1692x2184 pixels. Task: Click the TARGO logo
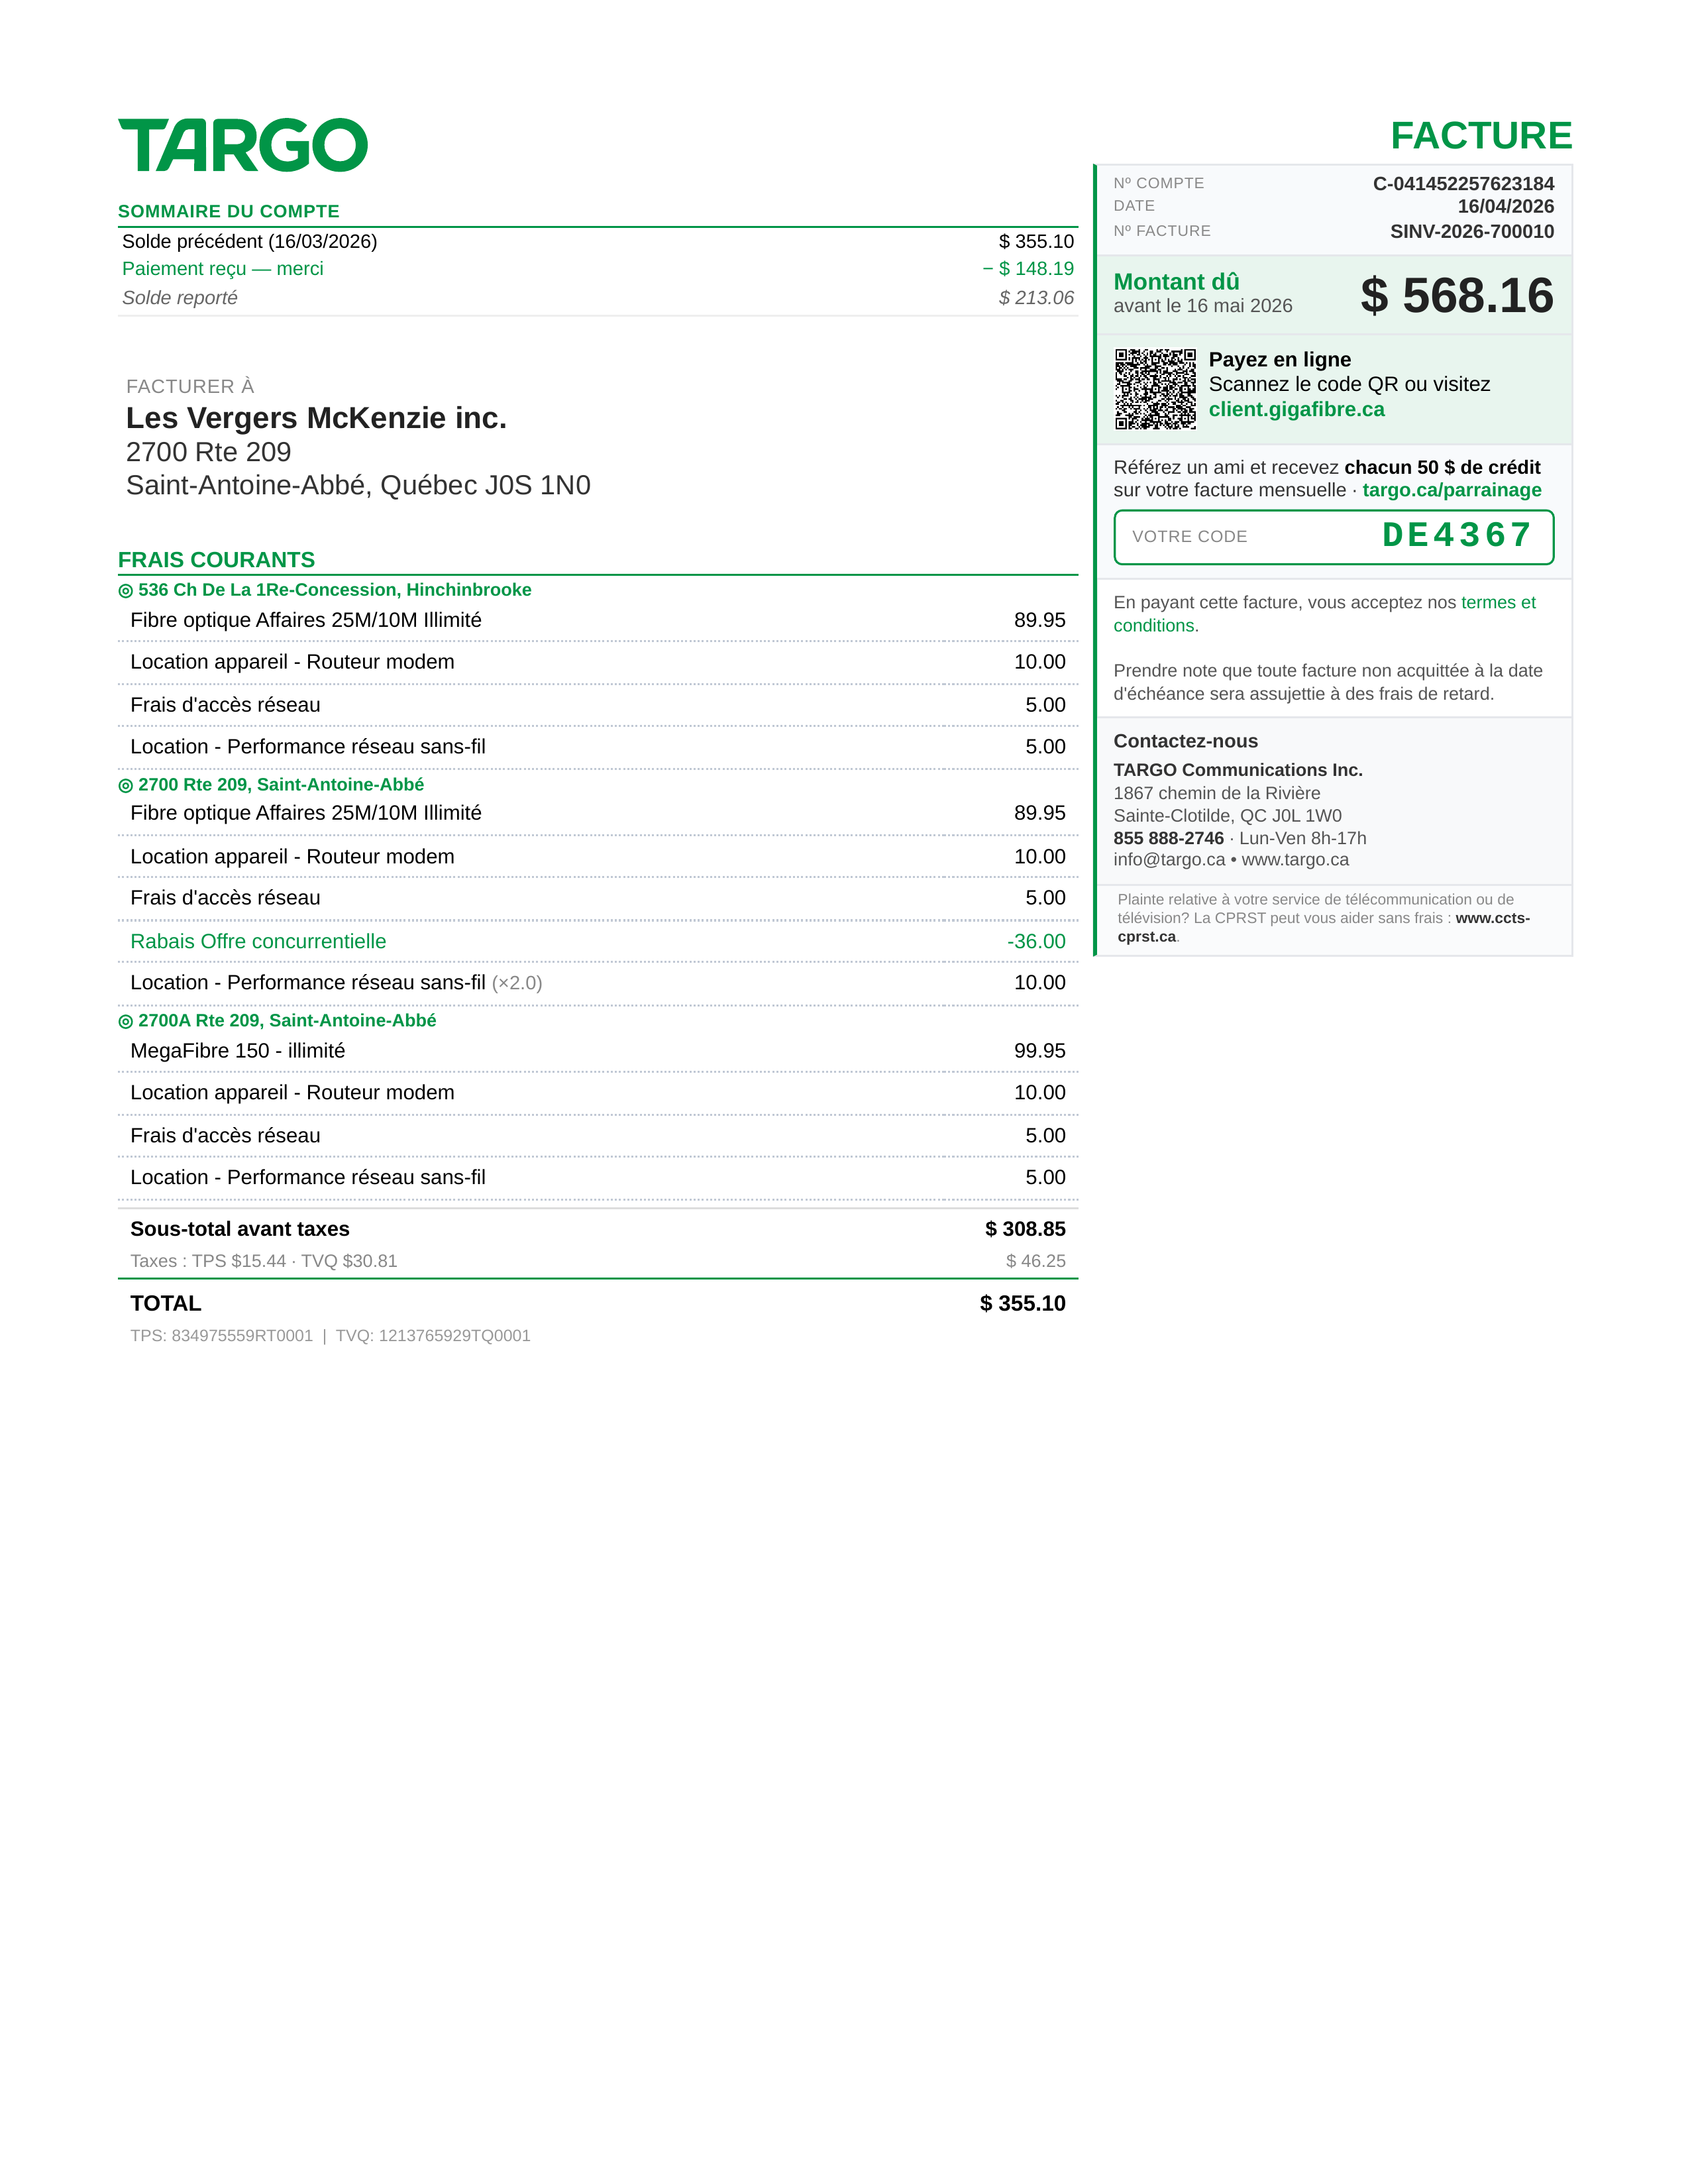click(243, 146)
